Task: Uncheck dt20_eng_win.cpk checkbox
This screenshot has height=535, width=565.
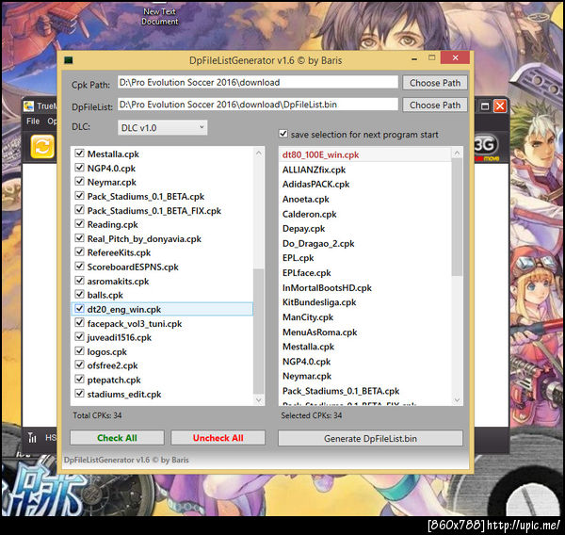Action: click(x=79, y=309)
